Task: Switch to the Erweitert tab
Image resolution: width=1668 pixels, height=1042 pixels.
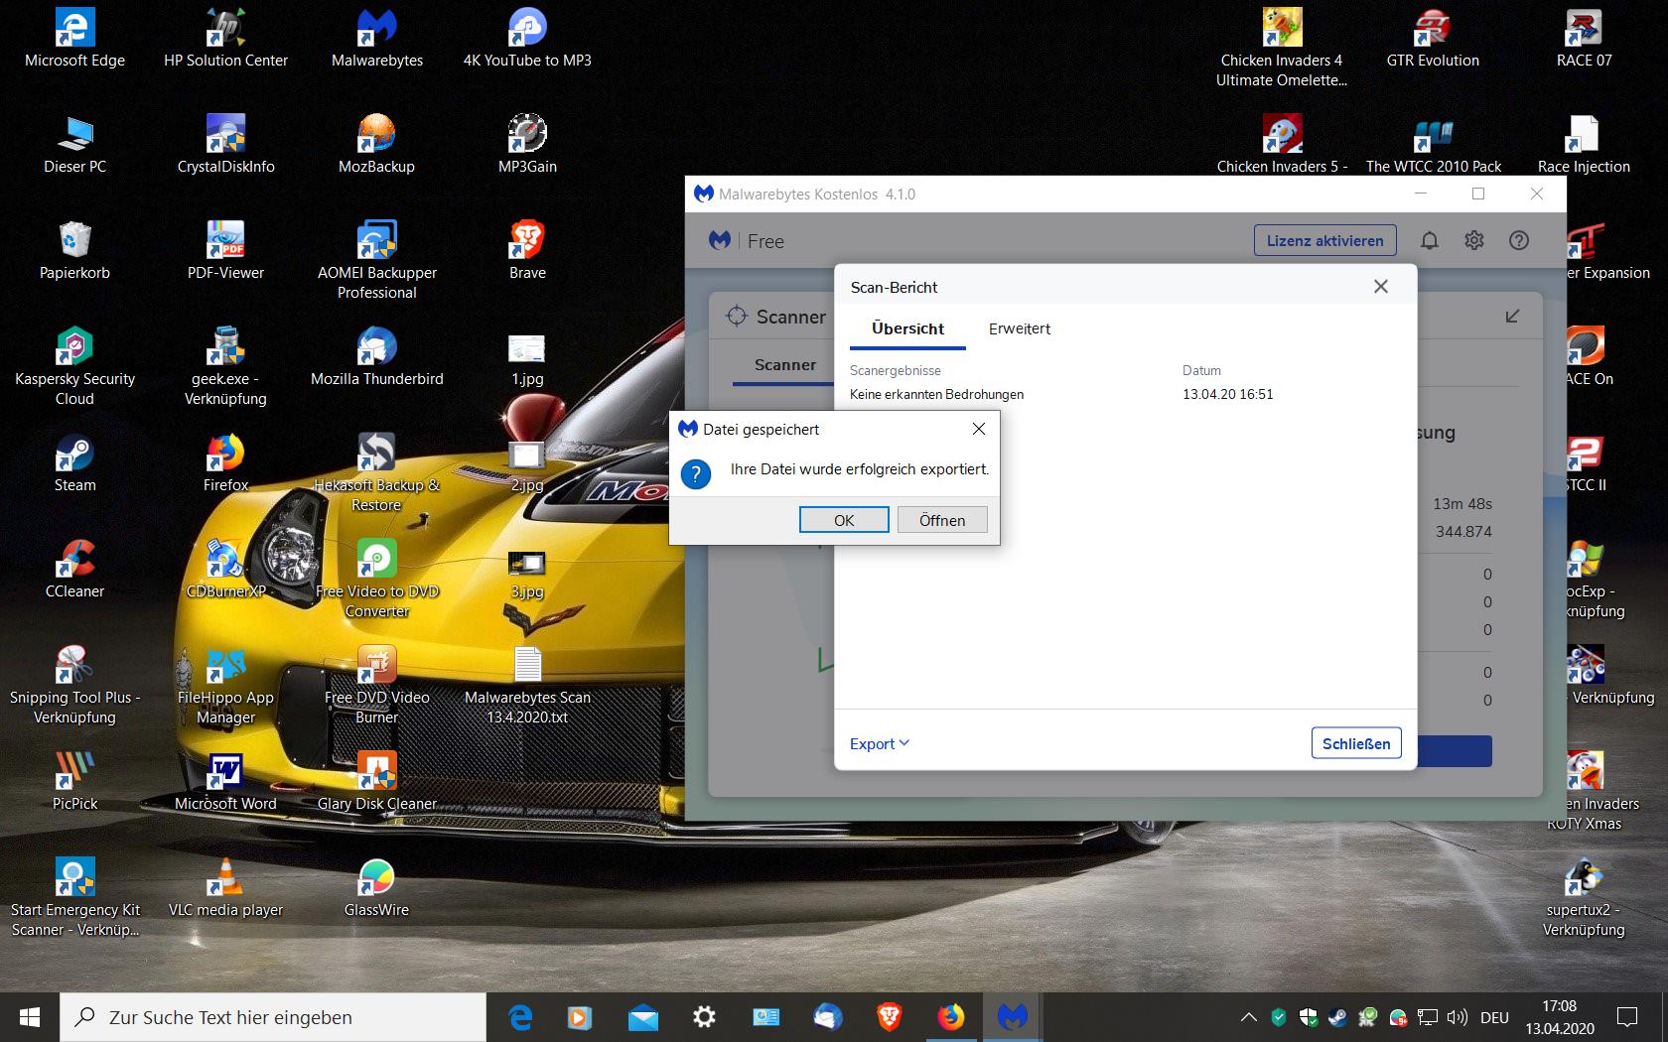Action: [1020, 328]
